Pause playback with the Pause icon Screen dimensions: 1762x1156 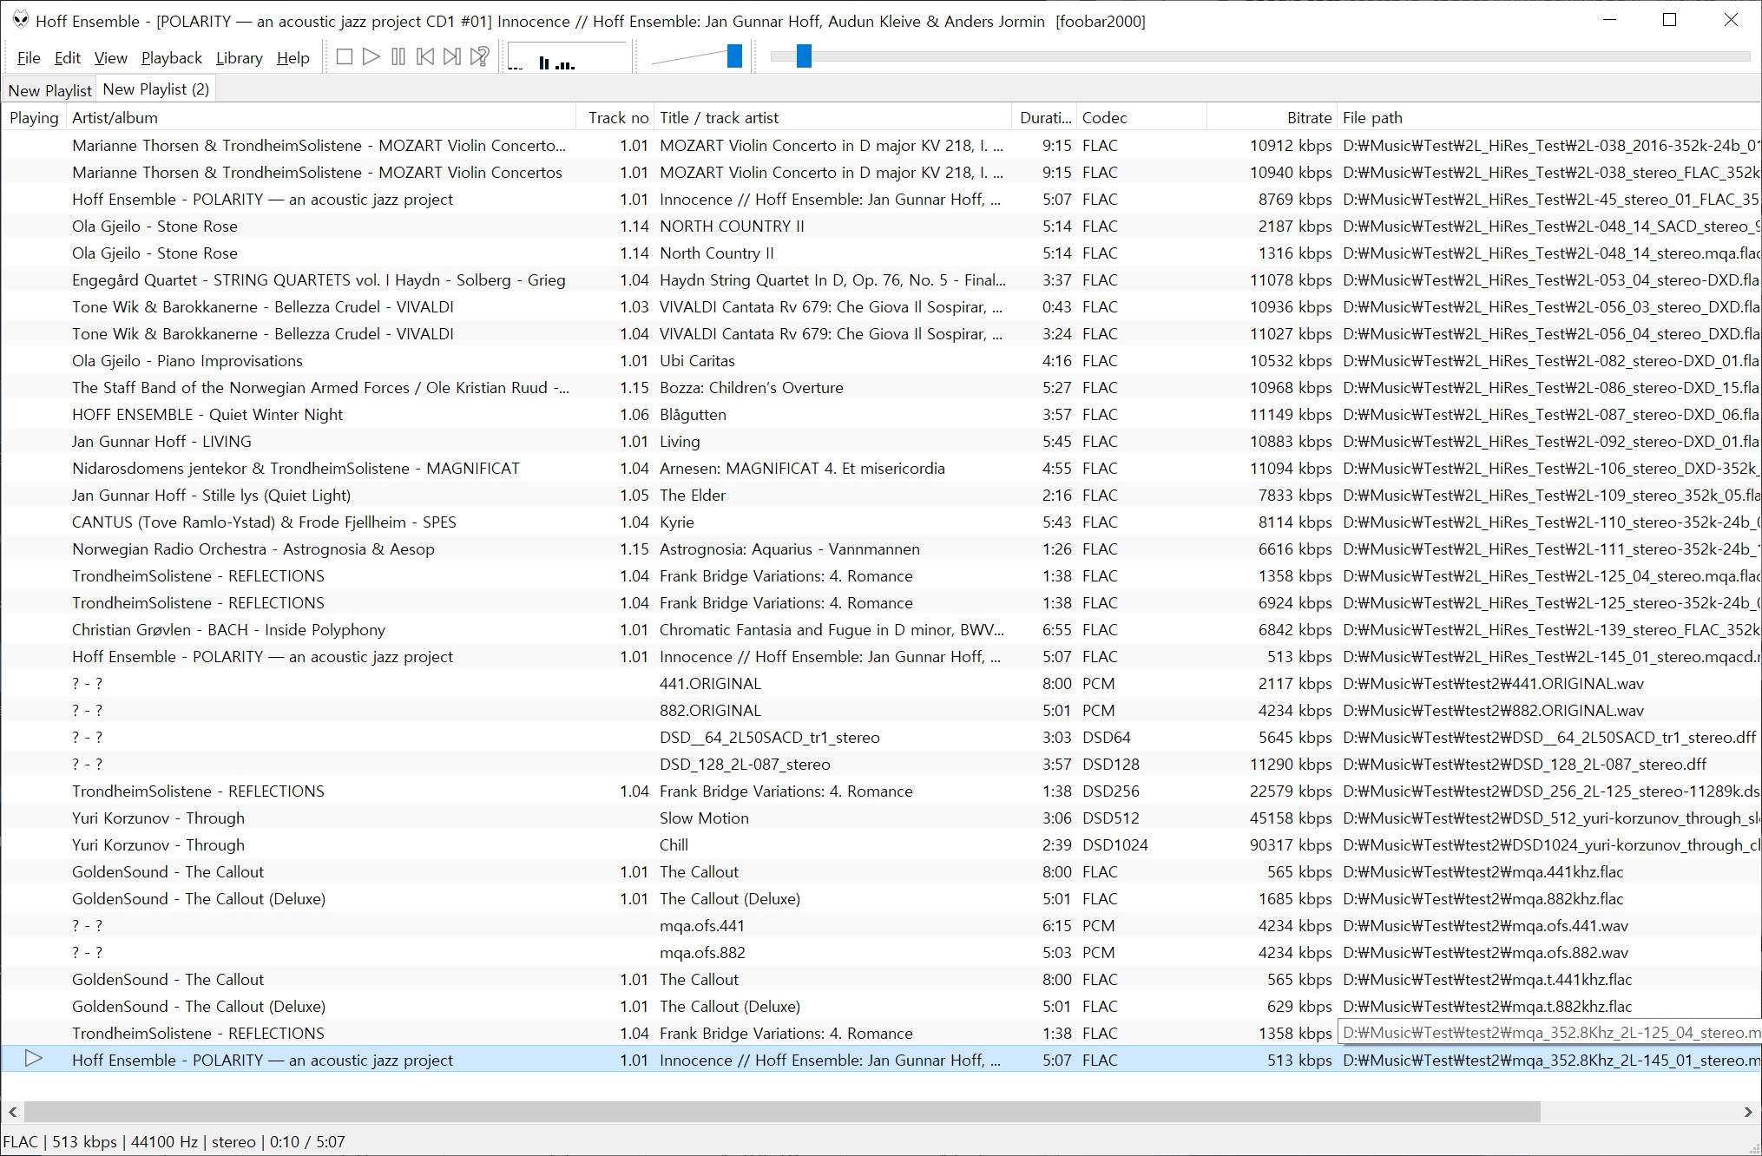[398, 57]
